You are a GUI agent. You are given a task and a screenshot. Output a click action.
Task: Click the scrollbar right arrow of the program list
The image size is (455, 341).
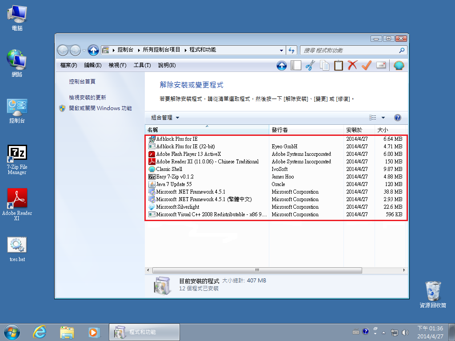(x=404, y=270)
